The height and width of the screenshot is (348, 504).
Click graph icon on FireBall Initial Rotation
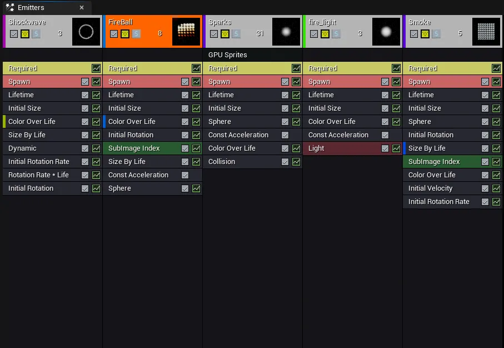[196, 135]
